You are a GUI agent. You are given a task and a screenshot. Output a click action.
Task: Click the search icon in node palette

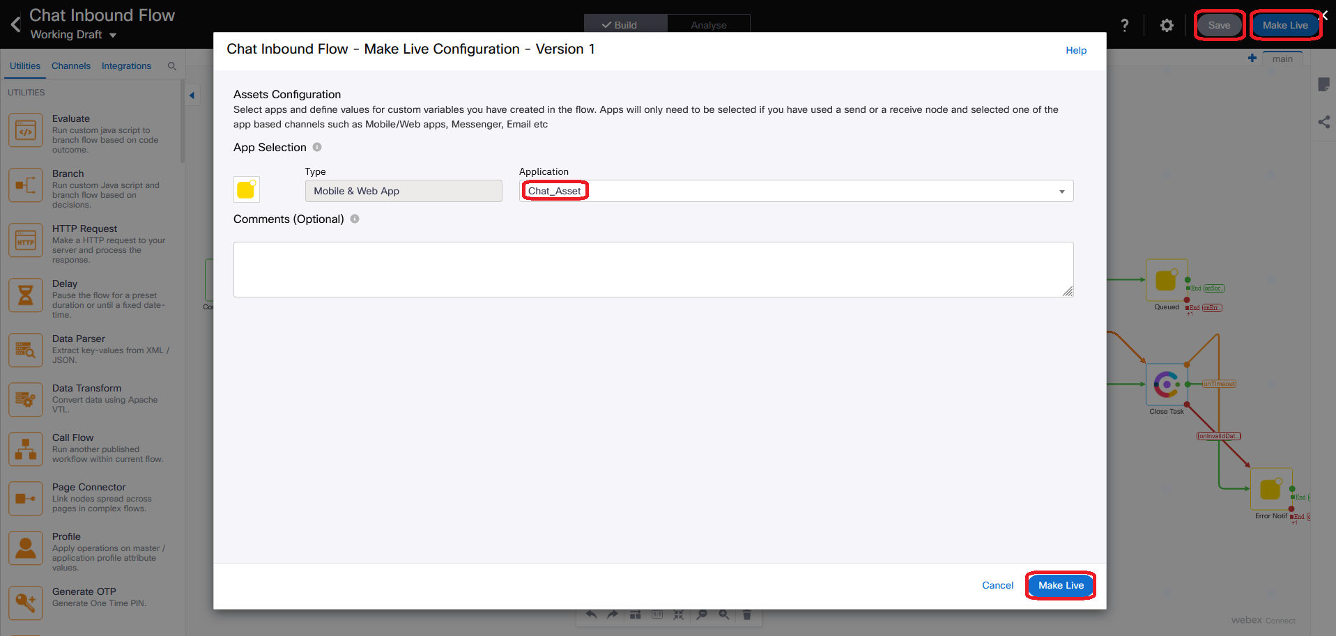[x=171, y=66]
